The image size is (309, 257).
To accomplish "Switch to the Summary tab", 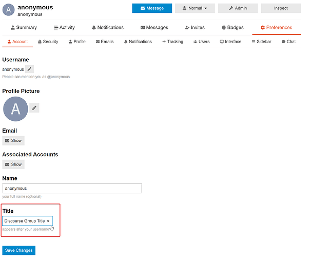I will click(24, 27).
